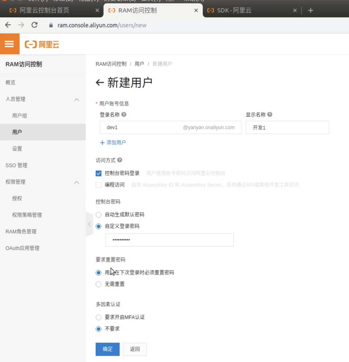The width and height of the screenshot is (349, 362).
Task: Click the 显示名称 input containing 开发1
Action: point(288,127)
